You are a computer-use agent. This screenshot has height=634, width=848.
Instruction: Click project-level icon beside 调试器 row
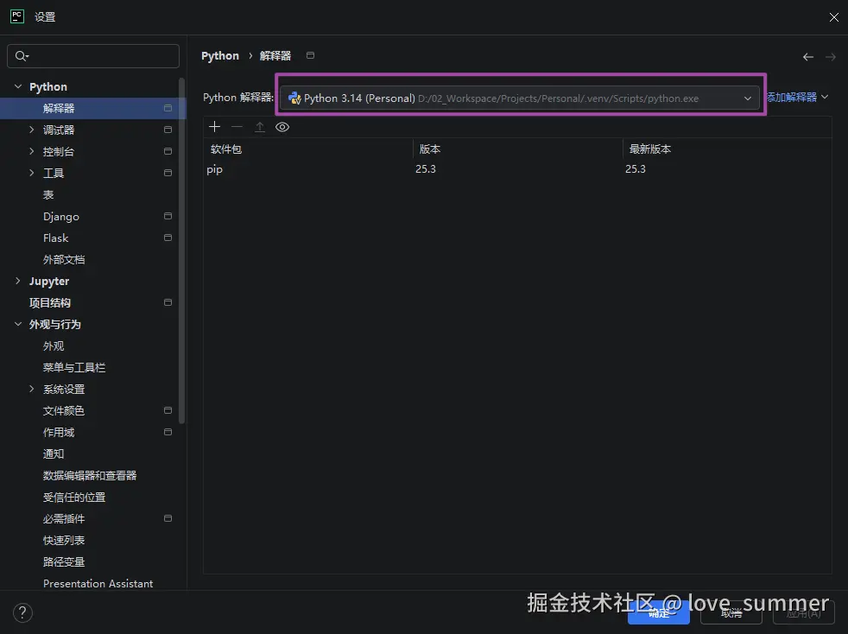click(168, 130)
